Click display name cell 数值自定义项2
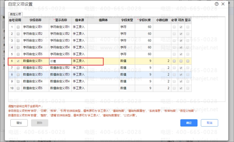The width and height of the screenshot is (234, 142). (60, 68)
